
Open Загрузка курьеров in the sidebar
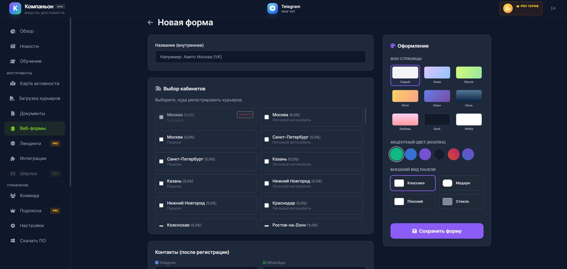click(39, 98)
